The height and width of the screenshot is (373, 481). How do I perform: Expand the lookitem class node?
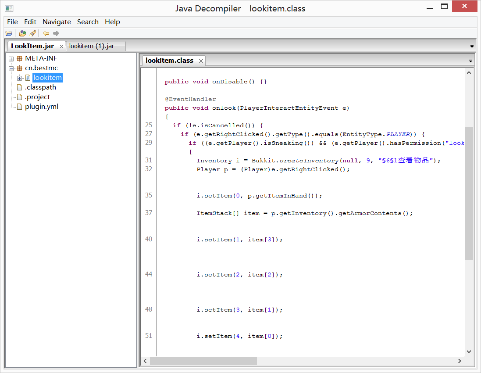point(19,78)
